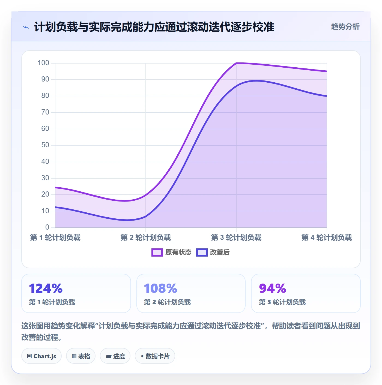
Task: Toggle the 原有状态 legend swatch
Action: coord(157,252)
